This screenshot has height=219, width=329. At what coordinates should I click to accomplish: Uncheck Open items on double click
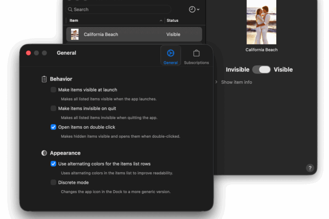pos(54,127)
